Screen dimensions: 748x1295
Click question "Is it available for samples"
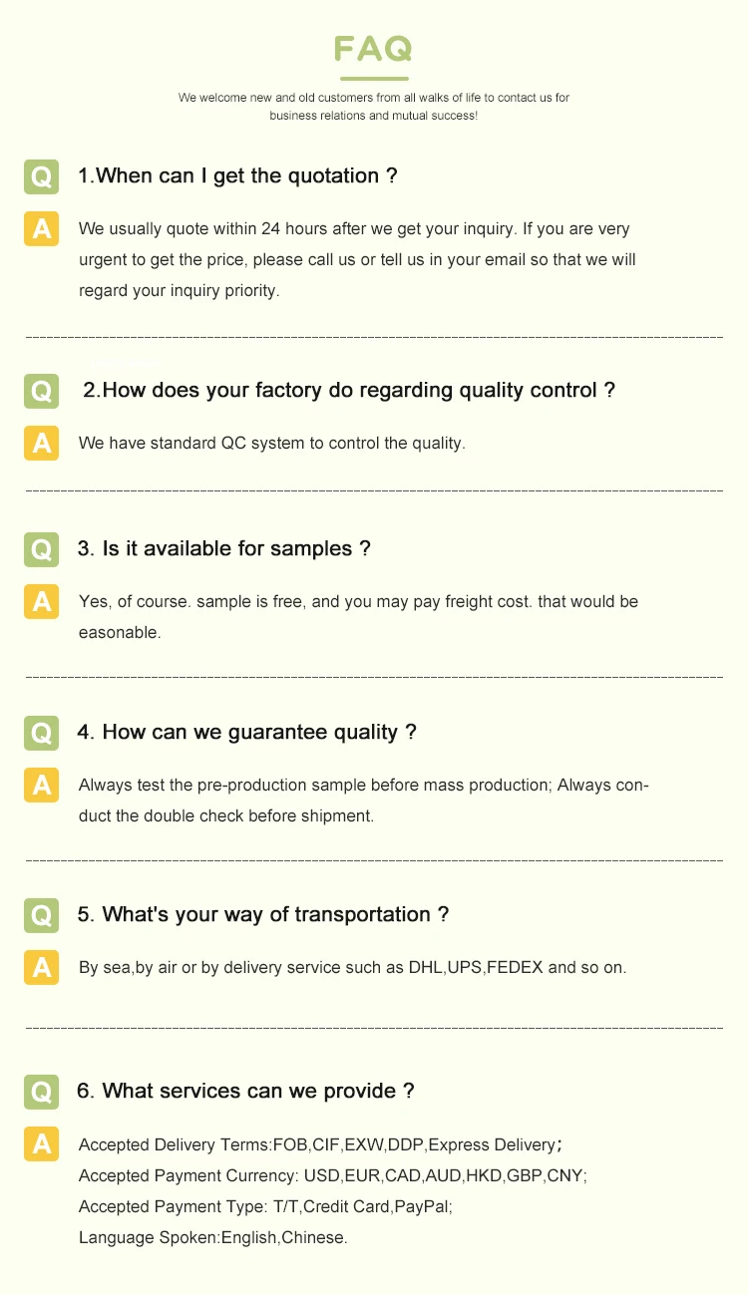223,549
